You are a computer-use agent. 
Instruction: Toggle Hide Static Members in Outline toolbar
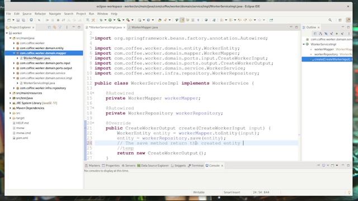pyautogui.click(x=332, y=33)
